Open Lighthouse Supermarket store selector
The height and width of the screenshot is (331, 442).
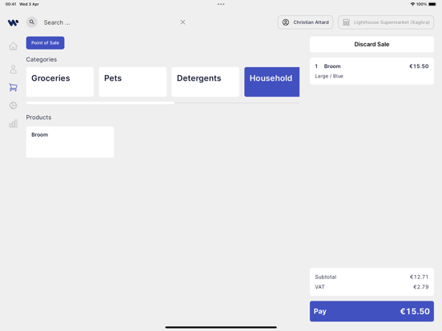386,22
